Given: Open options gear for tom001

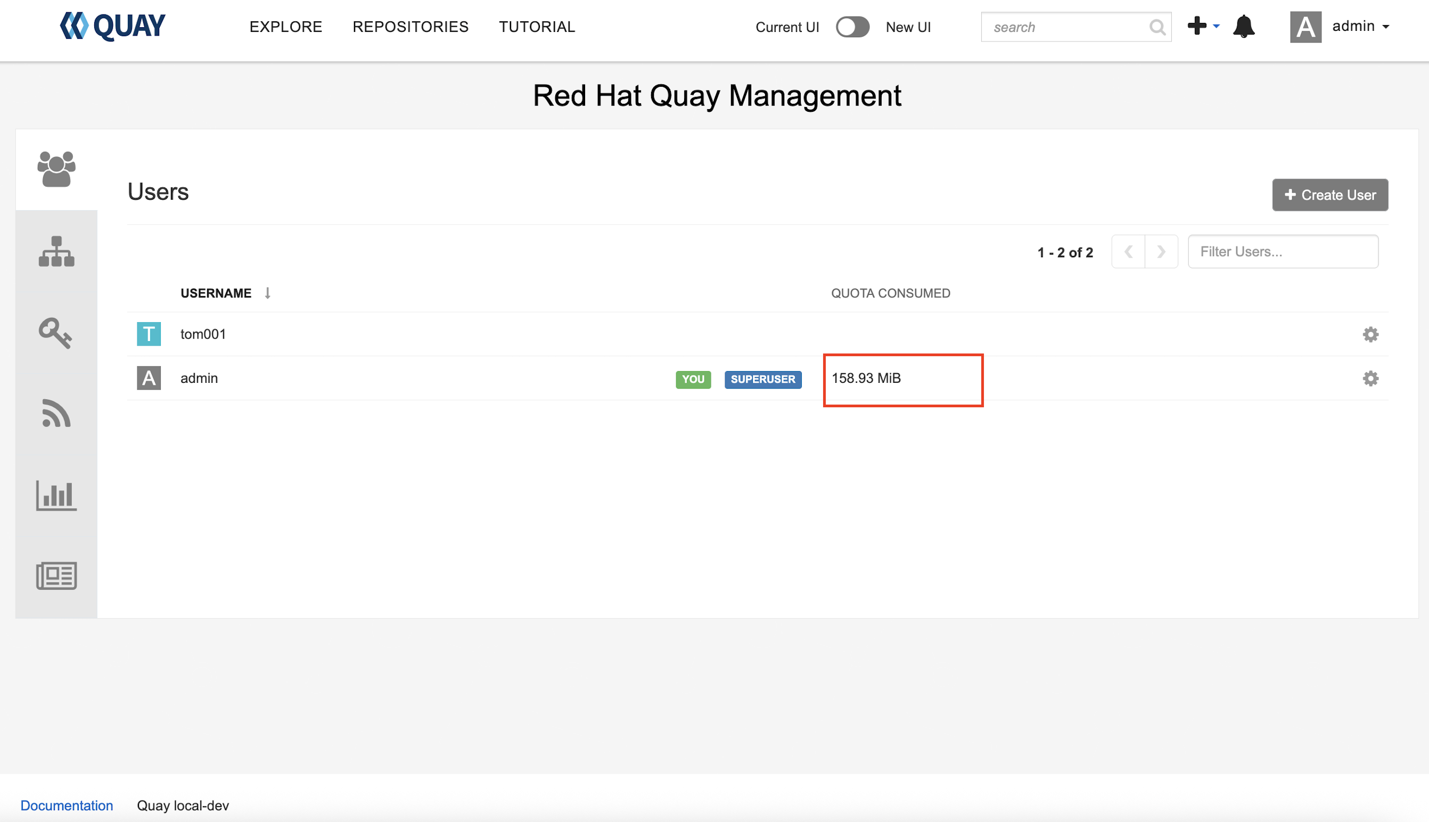Looking at the screenshot, I should point(1370,334).
